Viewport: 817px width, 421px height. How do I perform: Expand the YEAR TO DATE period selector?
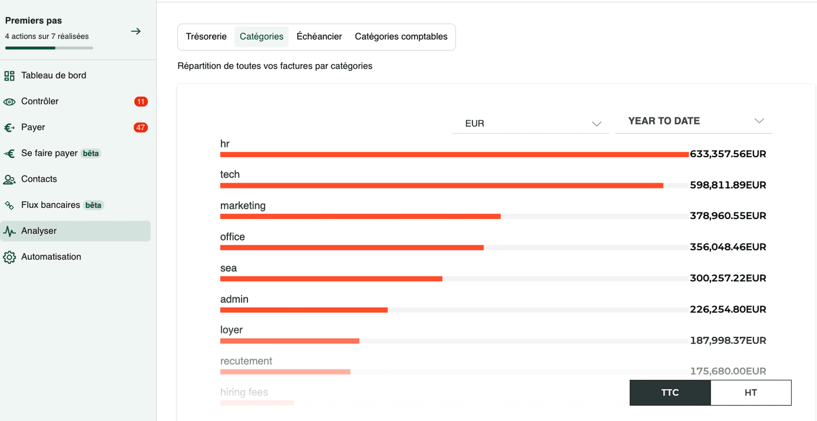point(694,121)
